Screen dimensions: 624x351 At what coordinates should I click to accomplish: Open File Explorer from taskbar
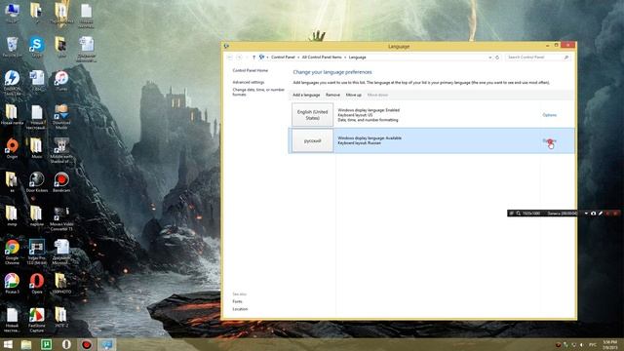click(26, 344)
